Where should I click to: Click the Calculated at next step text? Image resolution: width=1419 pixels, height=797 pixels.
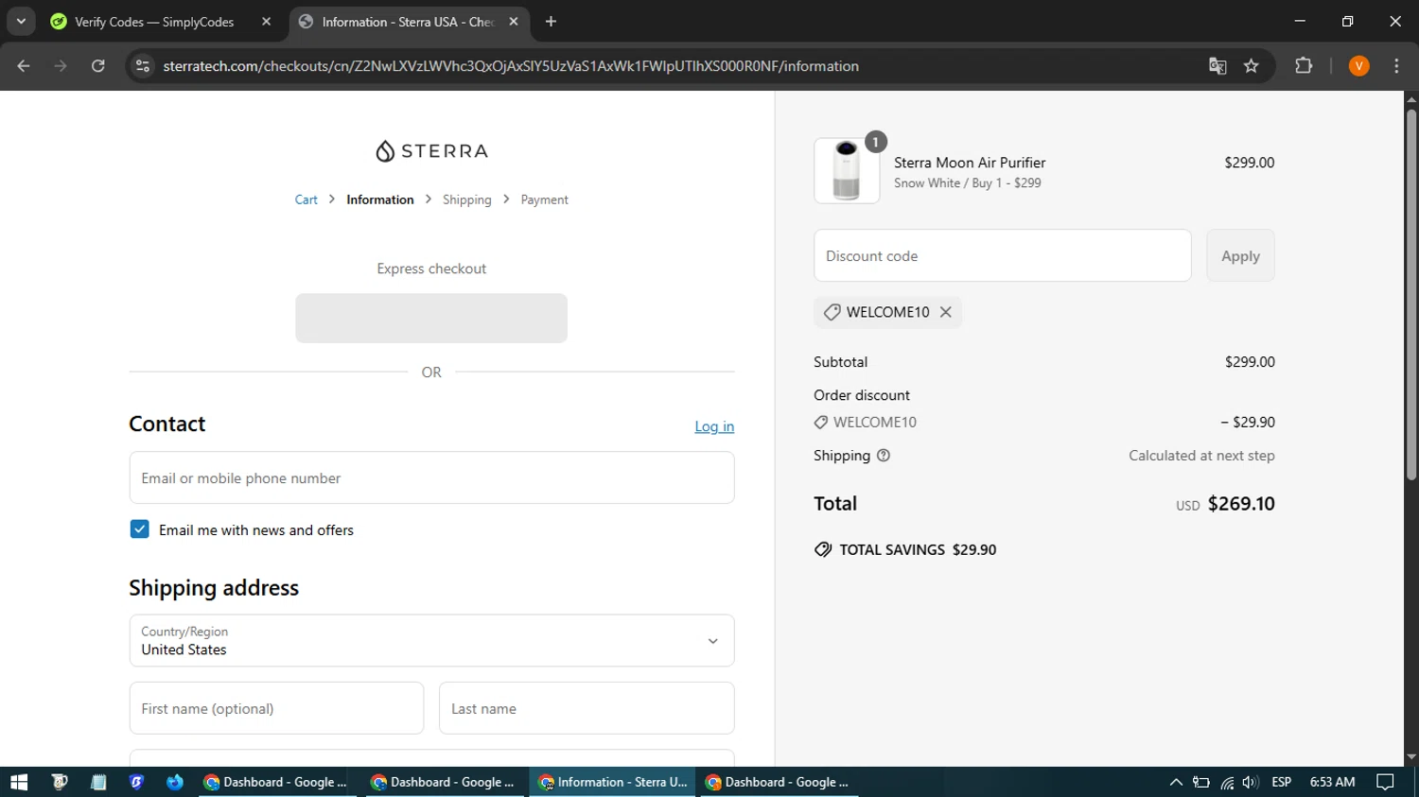(x=1201, y=456)
